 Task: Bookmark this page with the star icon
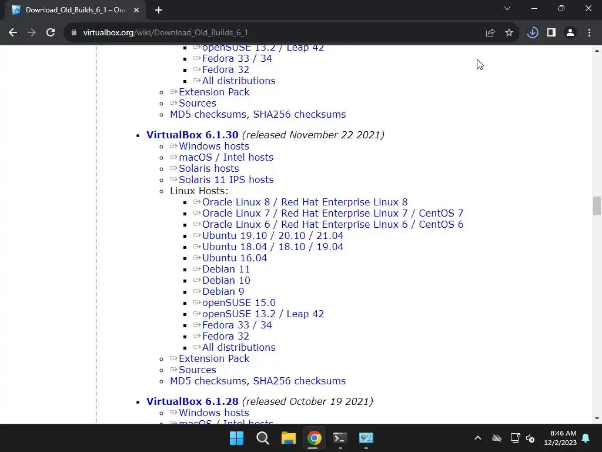(509, 33)
